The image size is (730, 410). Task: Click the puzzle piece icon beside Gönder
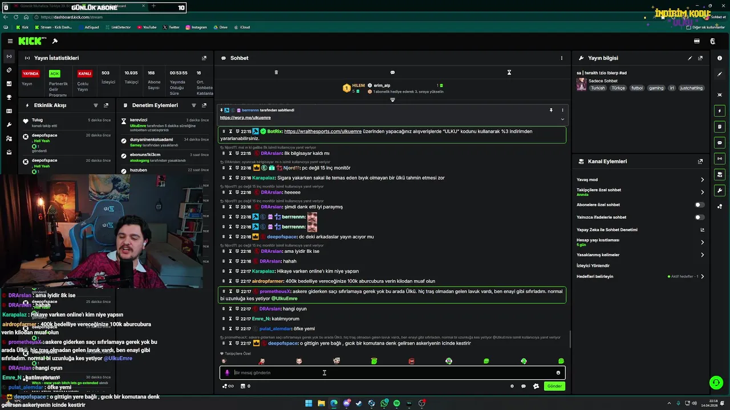[x=536, y=386]
